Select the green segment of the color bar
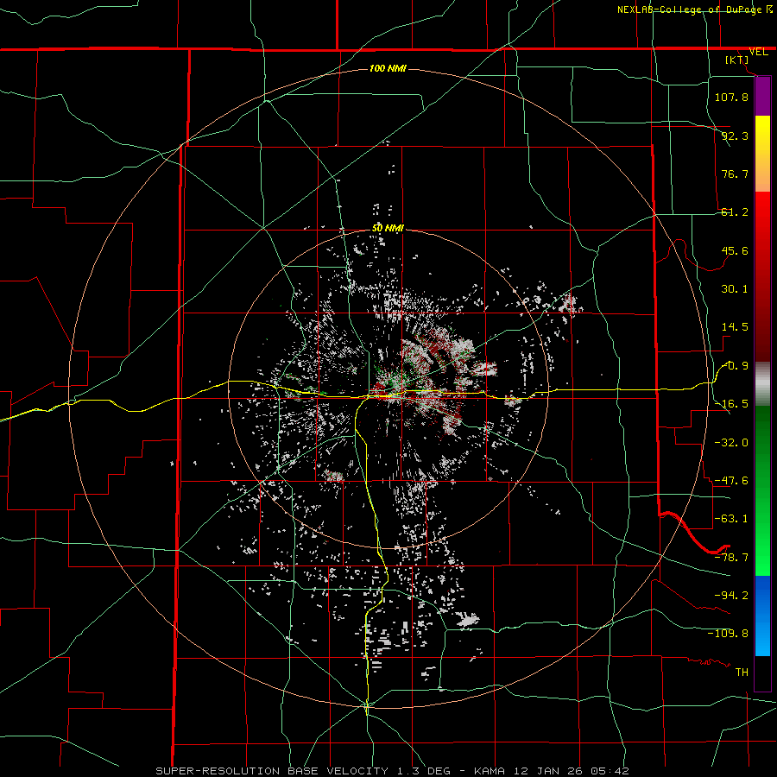777x777 pixels. click(x=762, y=491)
